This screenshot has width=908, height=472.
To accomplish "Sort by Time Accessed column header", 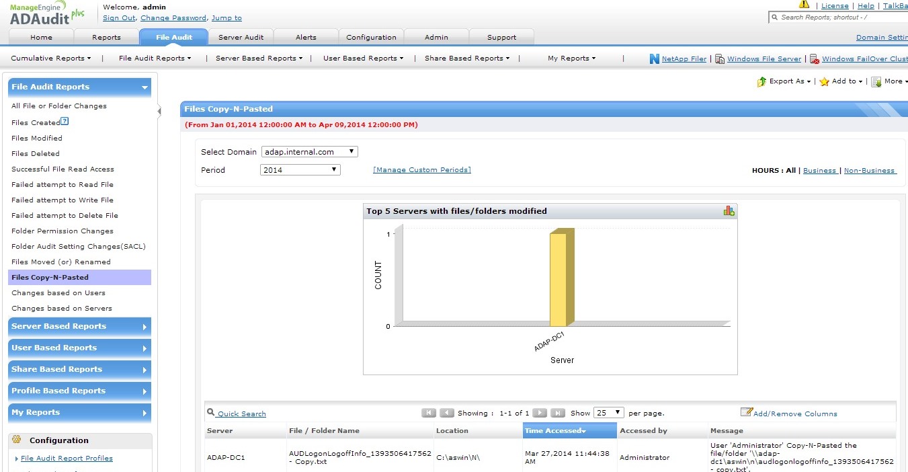I will point(570,431).
